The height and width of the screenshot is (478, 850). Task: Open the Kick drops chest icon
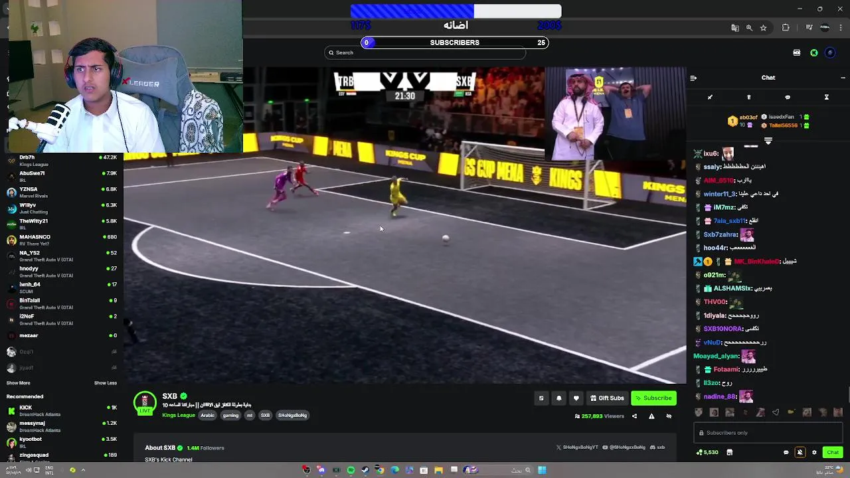(797, 52)
